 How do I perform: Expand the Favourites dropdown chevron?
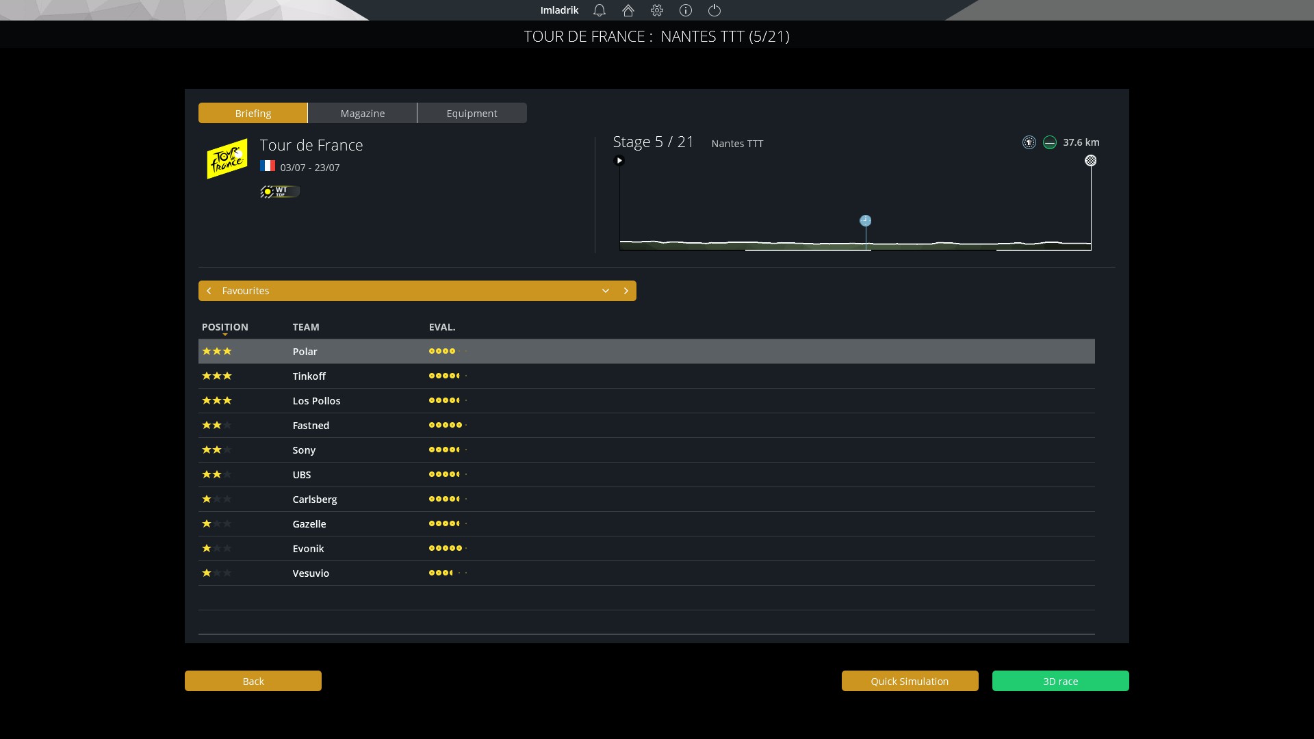pyautogui.click(x=606, y=291)
